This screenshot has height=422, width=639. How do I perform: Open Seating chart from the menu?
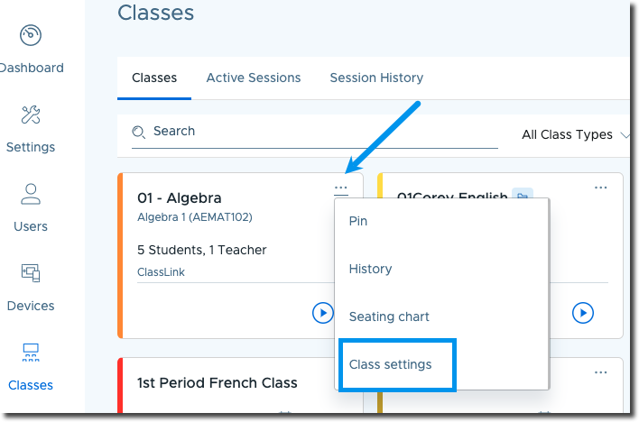389,316
